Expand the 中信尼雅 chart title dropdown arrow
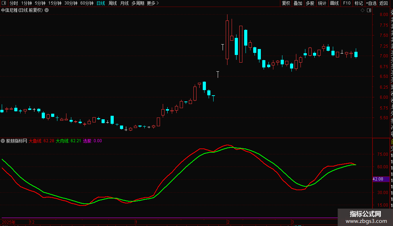Screen dimensions: 393x226 point(47,10)
